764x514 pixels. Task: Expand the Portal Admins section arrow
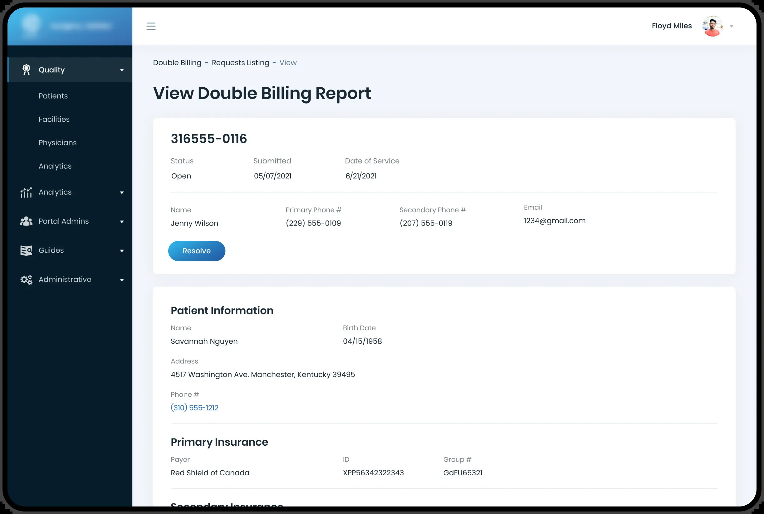tap(122, 221)
